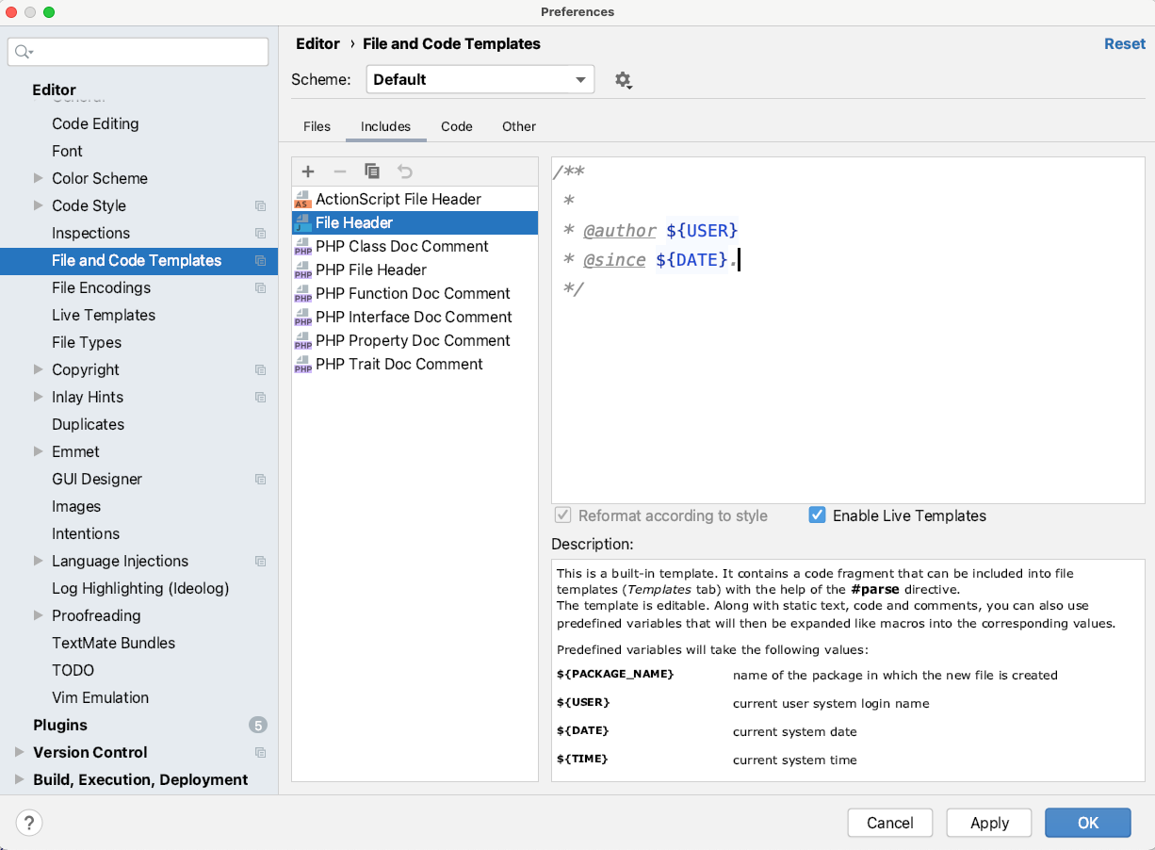Click the project-level icon beside Version Control

click(261, 752)
